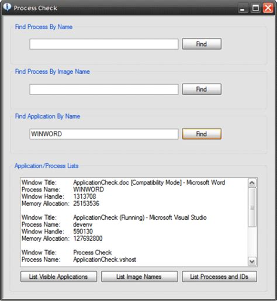This screenshot has height=301, width=277.
Task: Click the devenv process name
Action: click(82, 224)
